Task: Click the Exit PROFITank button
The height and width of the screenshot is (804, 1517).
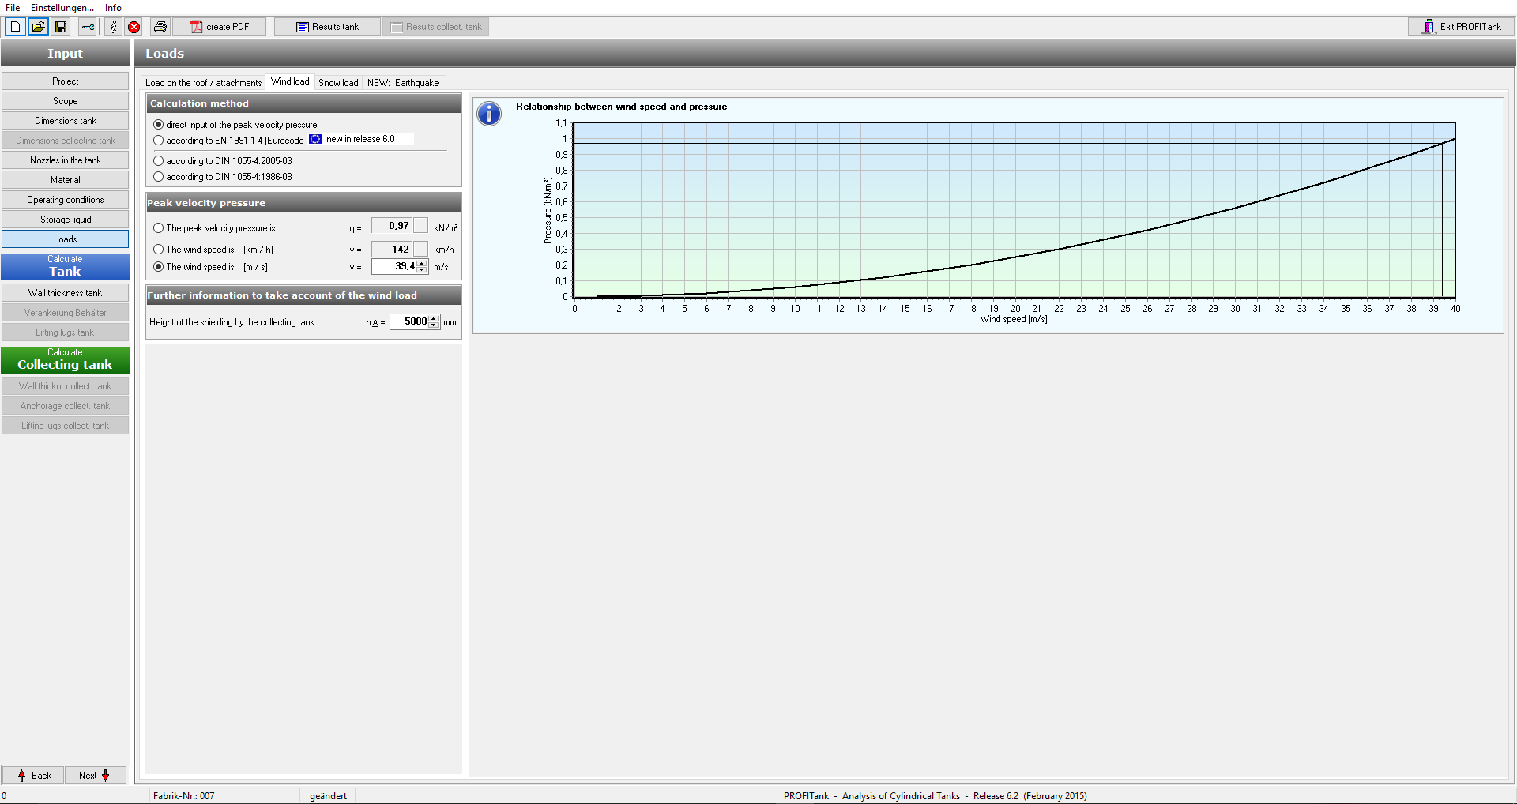Action: click(1461, 27)
